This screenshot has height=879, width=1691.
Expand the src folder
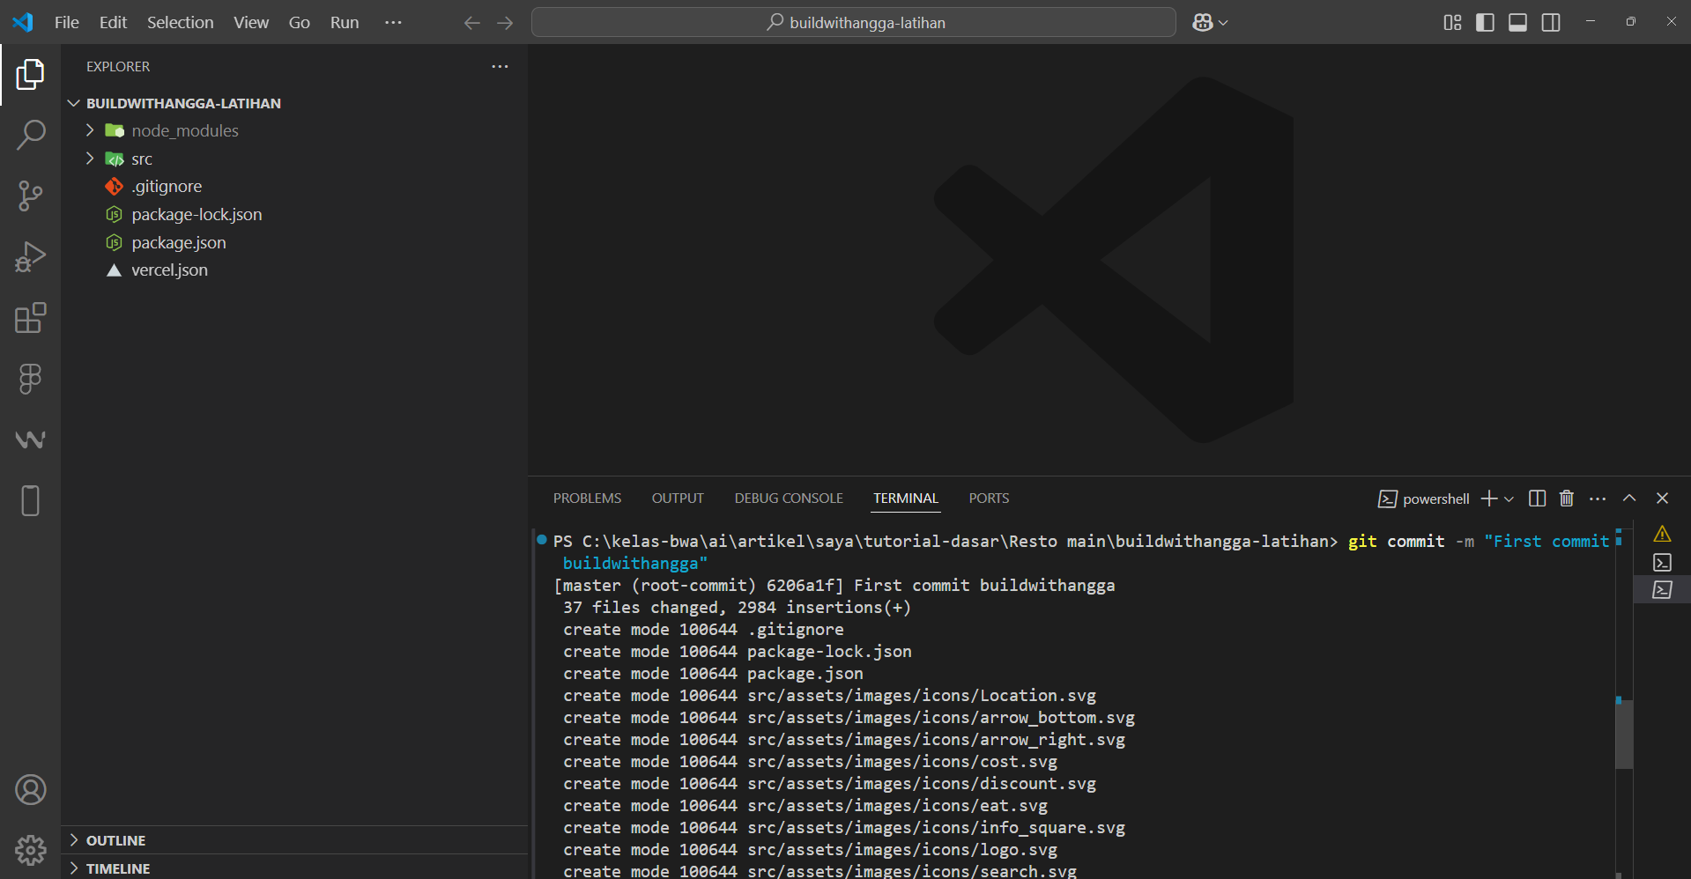point(294,159)
